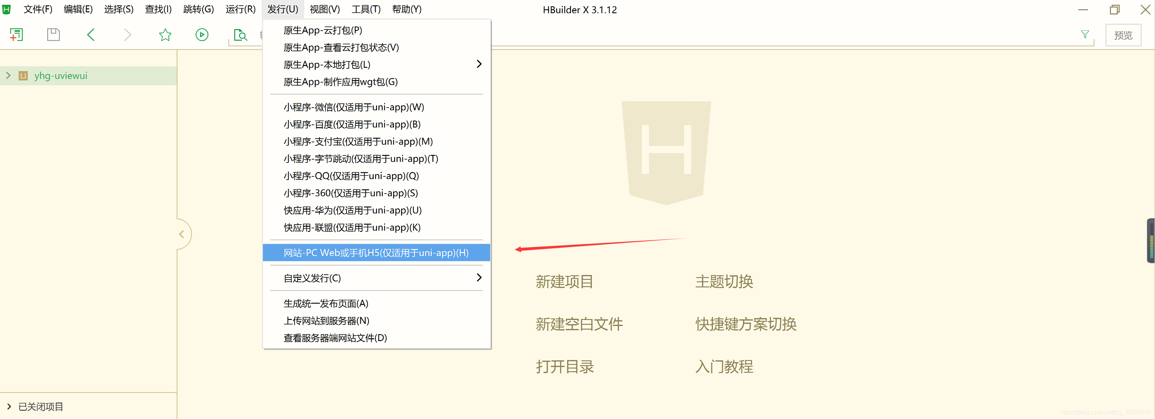This screenshot has width=1155, height=419.
Task: Click the 新建空白文件 link
Action: tap(579, 324)
